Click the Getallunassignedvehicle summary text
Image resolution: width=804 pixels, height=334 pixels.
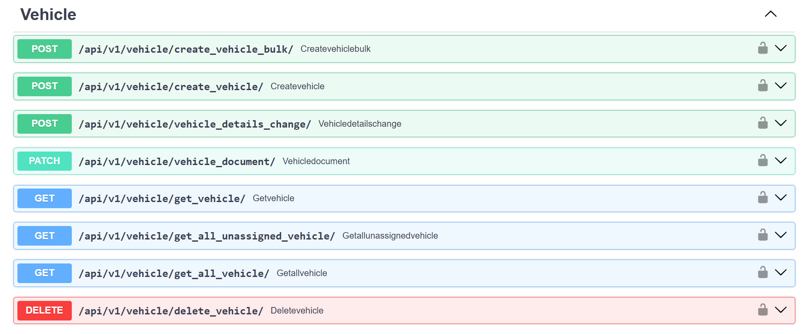tap(390, 236)
